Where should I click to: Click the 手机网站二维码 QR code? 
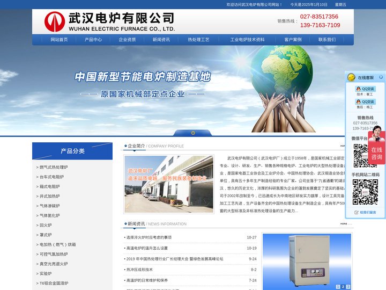(x=365, y=192)
